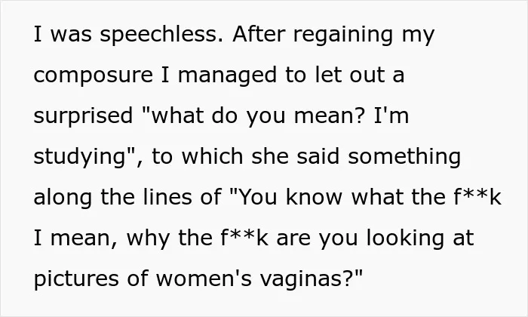
Task: Click the word "managed"
Action: pyautogui.click(x=227, y=75)
